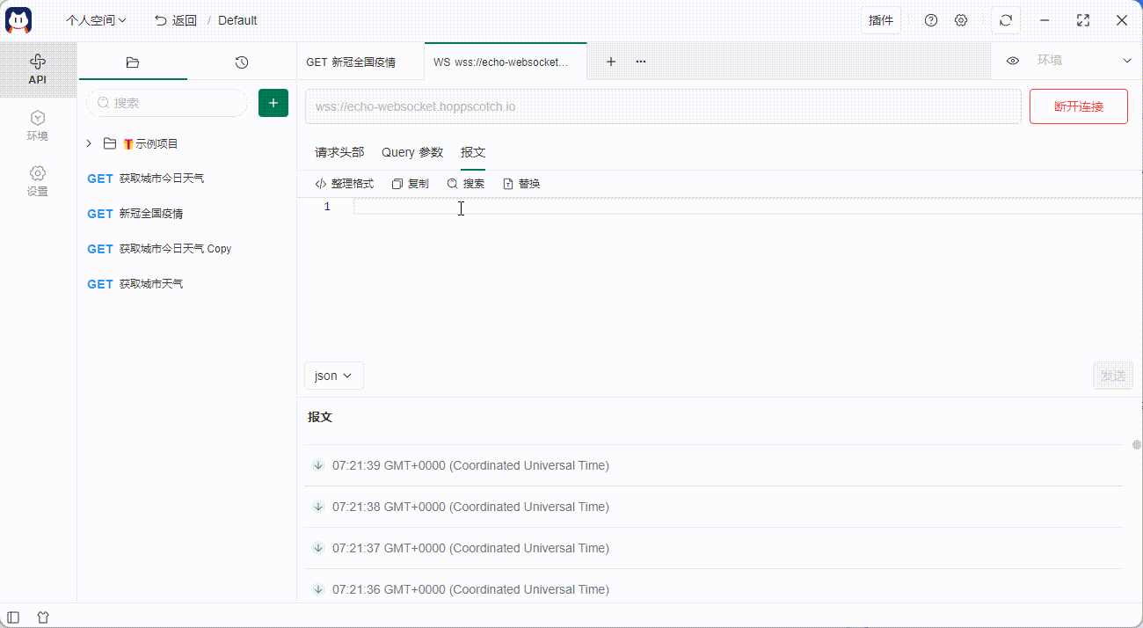This screenshot has height=628, width=1143.
Task: Open the tab more options ellipsis
Action: point(641,62)
